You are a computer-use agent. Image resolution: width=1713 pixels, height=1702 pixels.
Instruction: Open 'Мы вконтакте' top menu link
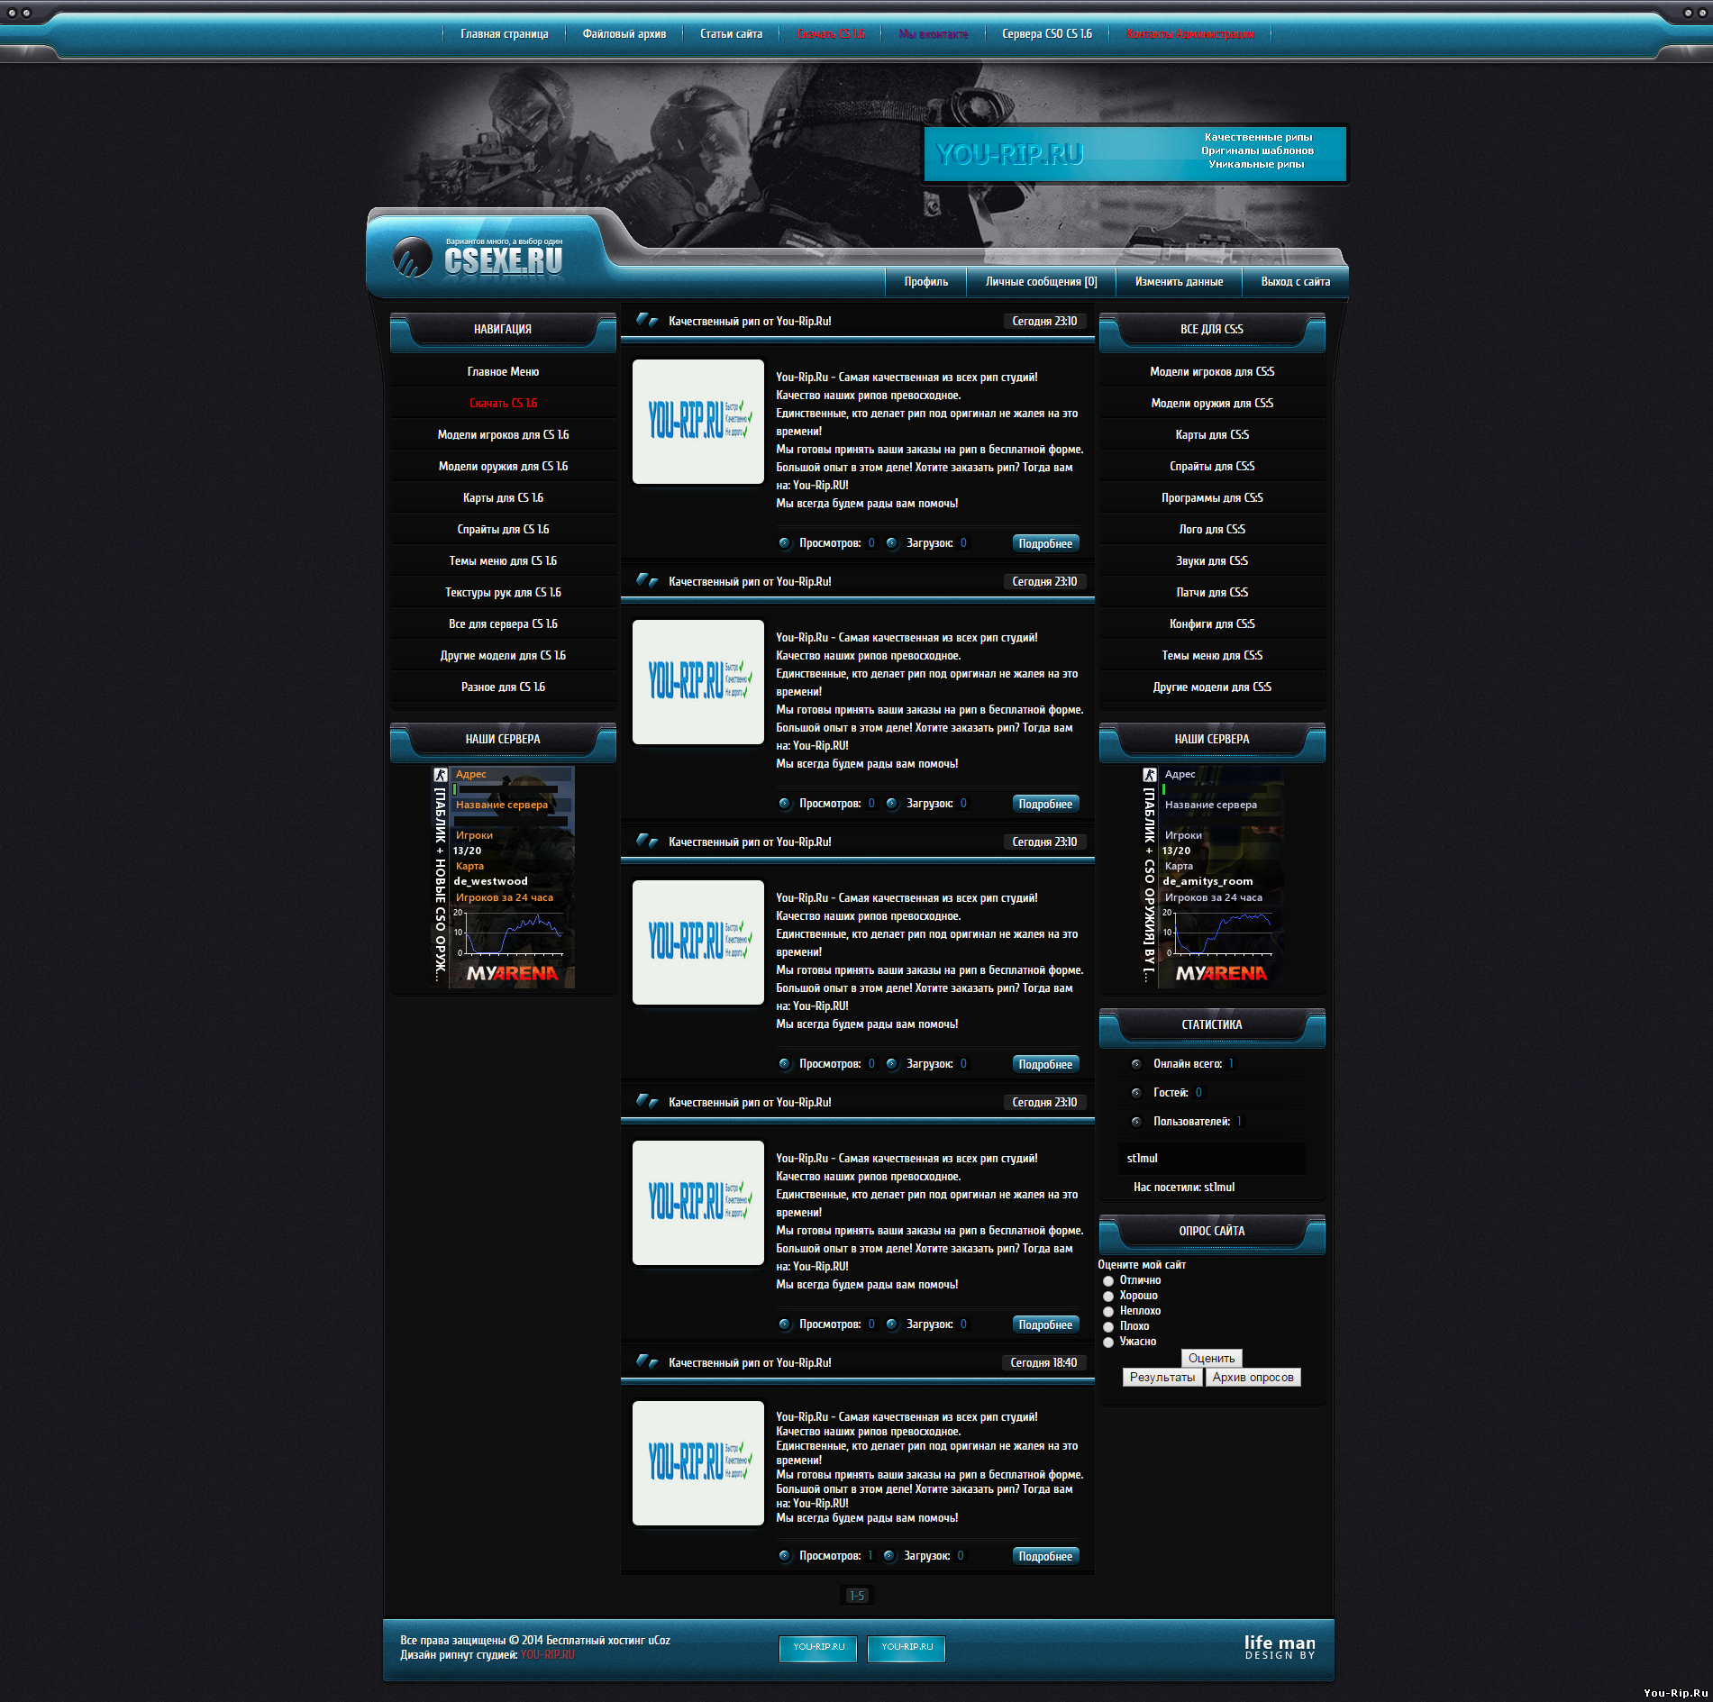coord(933,34)
